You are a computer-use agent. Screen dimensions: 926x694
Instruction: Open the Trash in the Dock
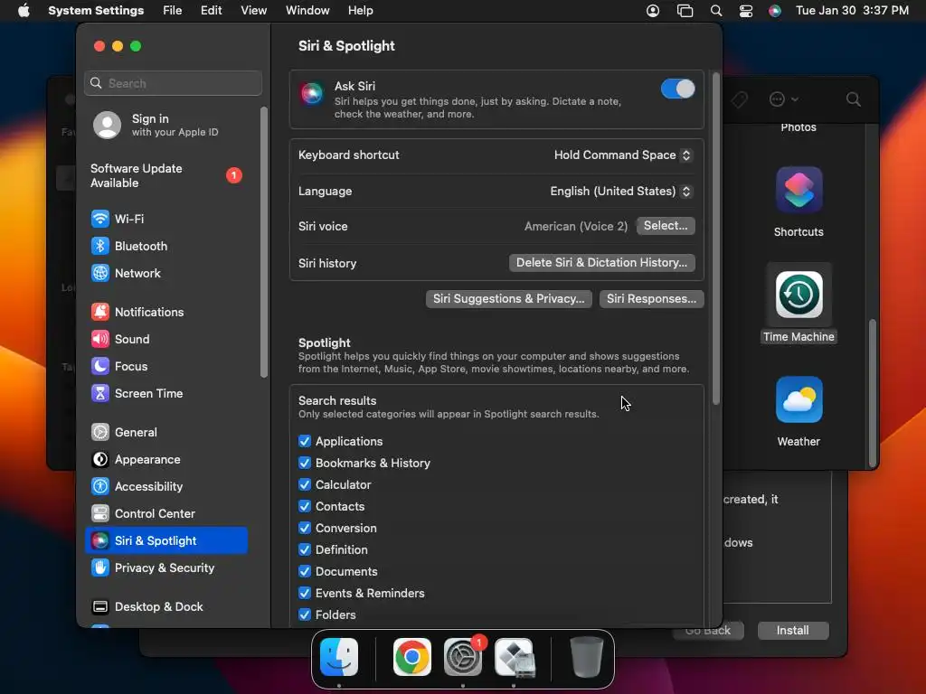(586, 657)
